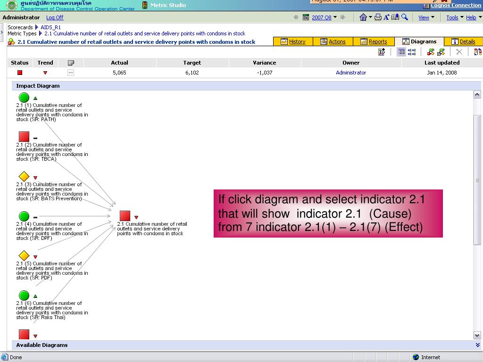Click the red status square in status row

pos(20,73)
